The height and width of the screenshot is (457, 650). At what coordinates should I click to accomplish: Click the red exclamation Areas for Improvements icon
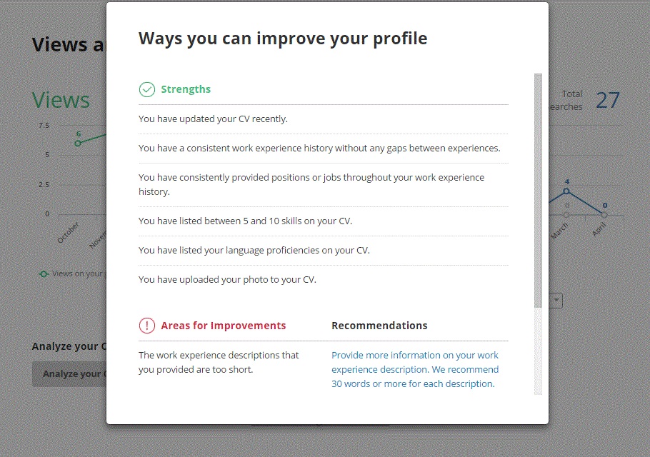tap(146, 326)
